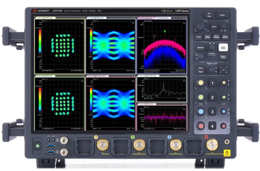
Task: Open the power spectrum panel options arrow
Action: (183, 18)
